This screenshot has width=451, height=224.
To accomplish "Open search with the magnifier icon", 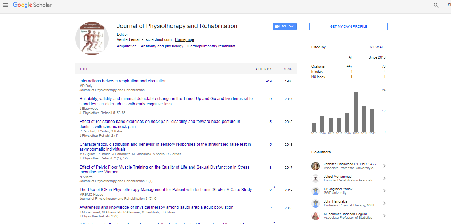I will coord(436,5).
